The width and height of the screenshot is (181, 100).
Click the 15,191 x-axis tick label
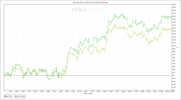117,91
